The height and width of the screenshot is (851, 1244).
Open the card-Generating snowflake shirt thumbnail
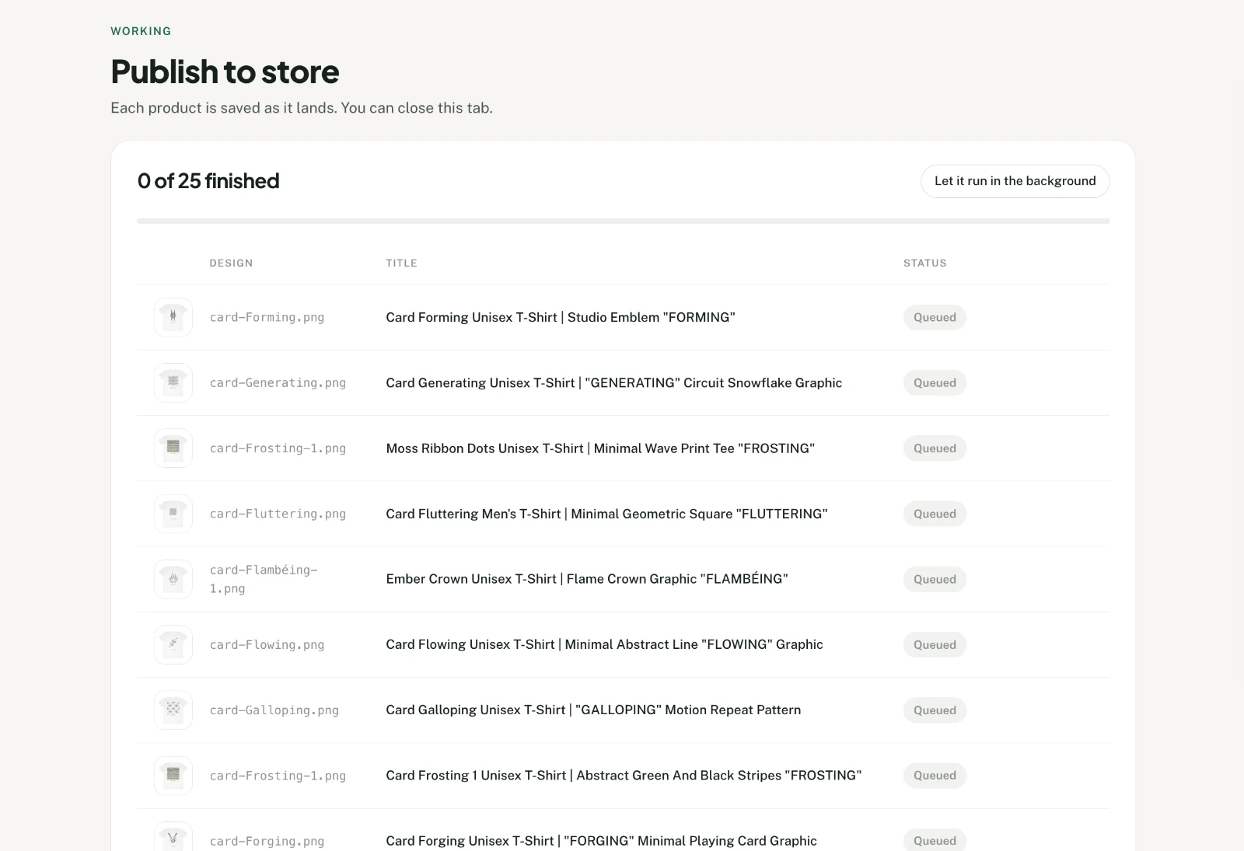173,382
